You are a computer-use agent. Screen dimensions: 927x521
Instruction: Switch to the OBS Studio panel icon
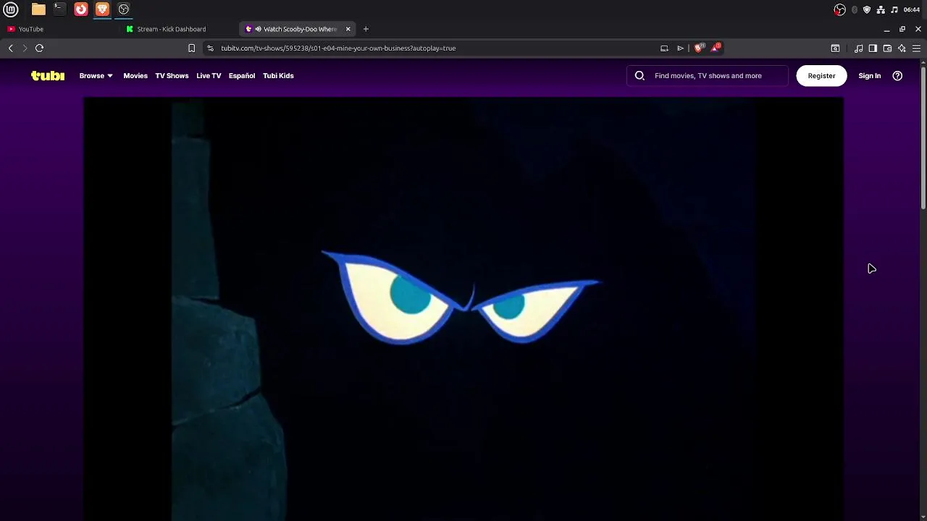[x=124, y=9]
